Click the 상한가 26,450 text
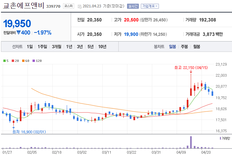Image resolution: width=232 pixels, height=155 pixels. point(154,20)
